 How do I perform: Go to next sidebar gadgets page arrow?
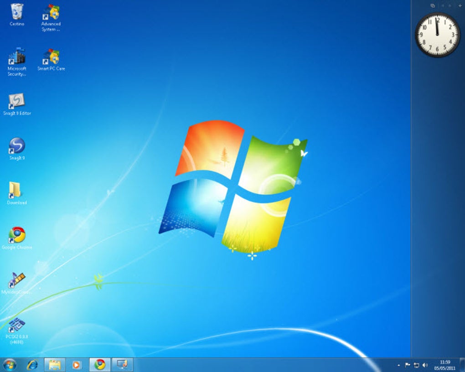click(450, 5)
